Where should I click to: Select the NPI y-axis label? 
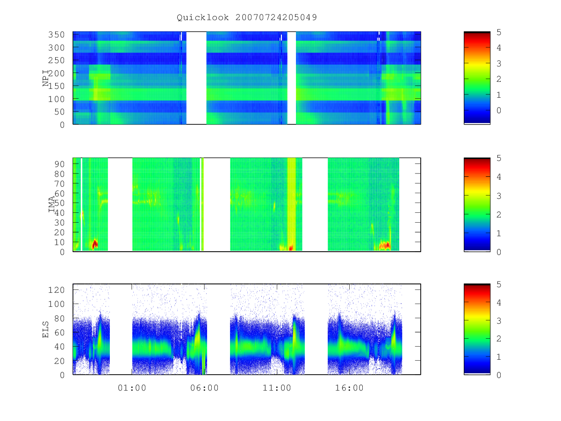click(x=46, y=78)
